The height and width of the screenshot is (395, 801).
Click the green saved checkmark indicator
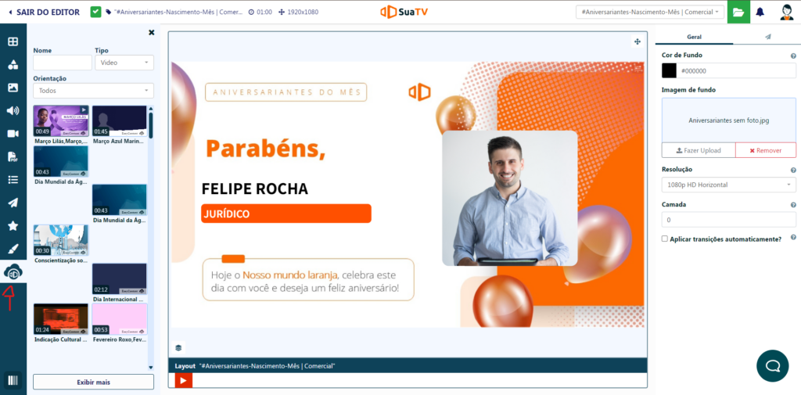click(95, 12)
